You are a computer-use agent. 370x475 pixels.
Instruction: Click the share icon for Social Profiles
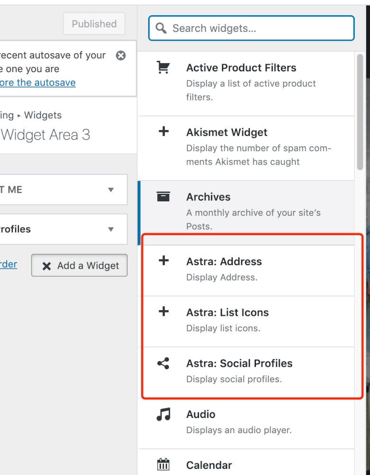163,364
